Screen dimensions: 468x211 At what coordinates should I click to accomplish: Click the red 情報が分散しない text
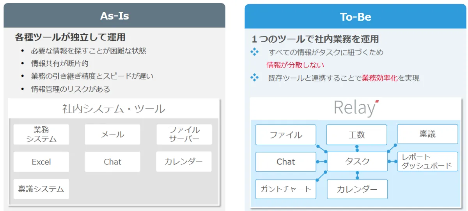coord(295,65)
